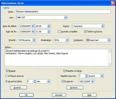Decrease the repeat interval 7 spinner
This screenshot has width=116, height=99.
(x=87, y=77)
